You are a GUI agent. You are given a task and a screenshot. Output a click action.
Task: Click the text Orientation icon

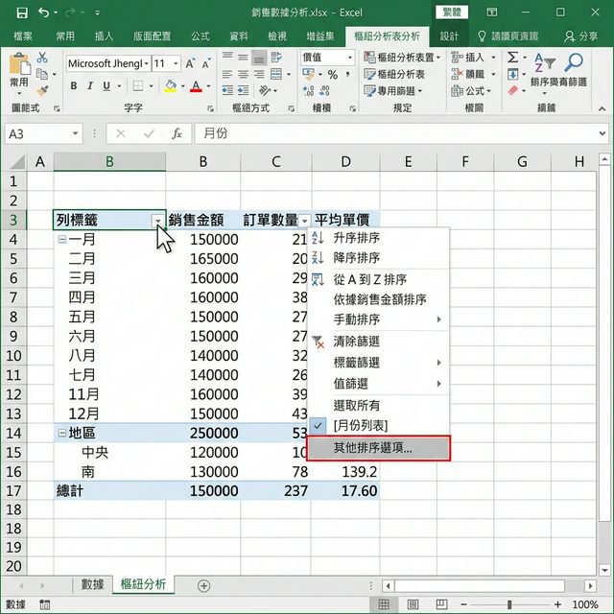point(265,91)
